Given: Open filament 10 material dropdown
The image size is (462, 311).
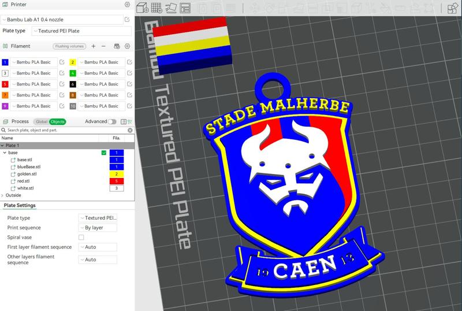Looking at the screenshot, I should pyautogui.click(x=102, y=106).
